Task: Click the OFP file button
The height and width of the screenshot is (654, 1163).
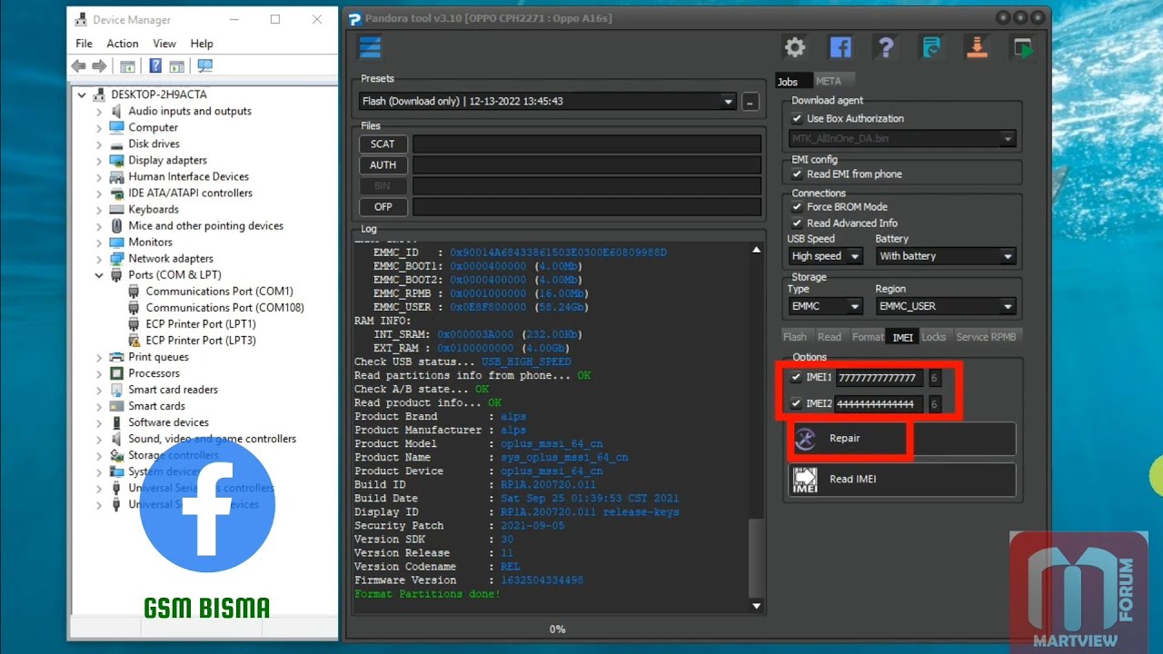Action: tap(383, 207)
